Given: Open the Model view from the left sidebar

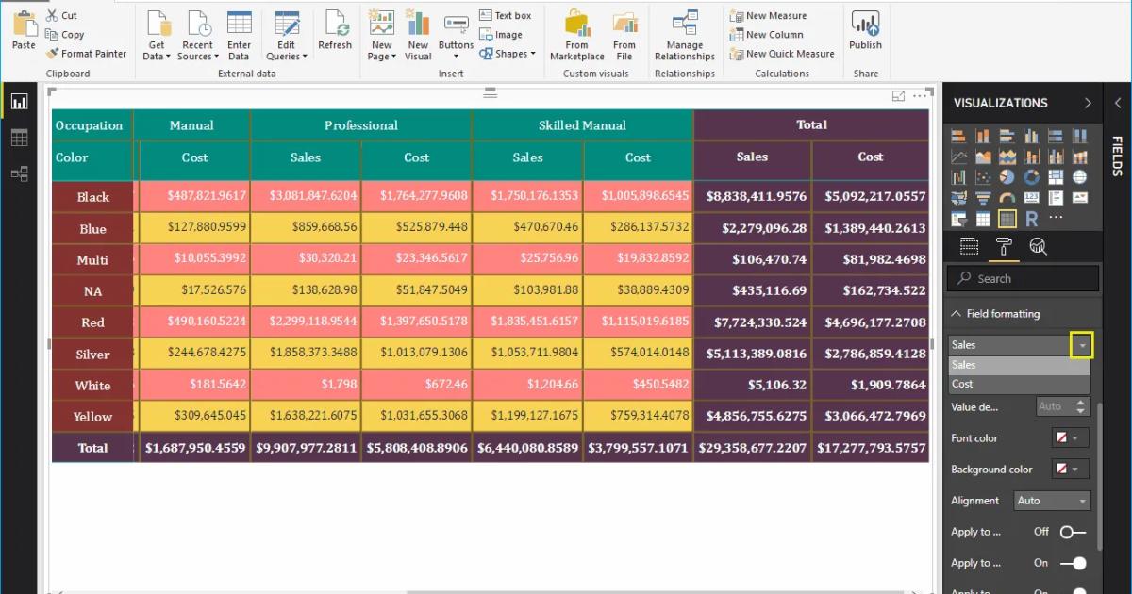Looking at the screenshot, I should point(21,172).
